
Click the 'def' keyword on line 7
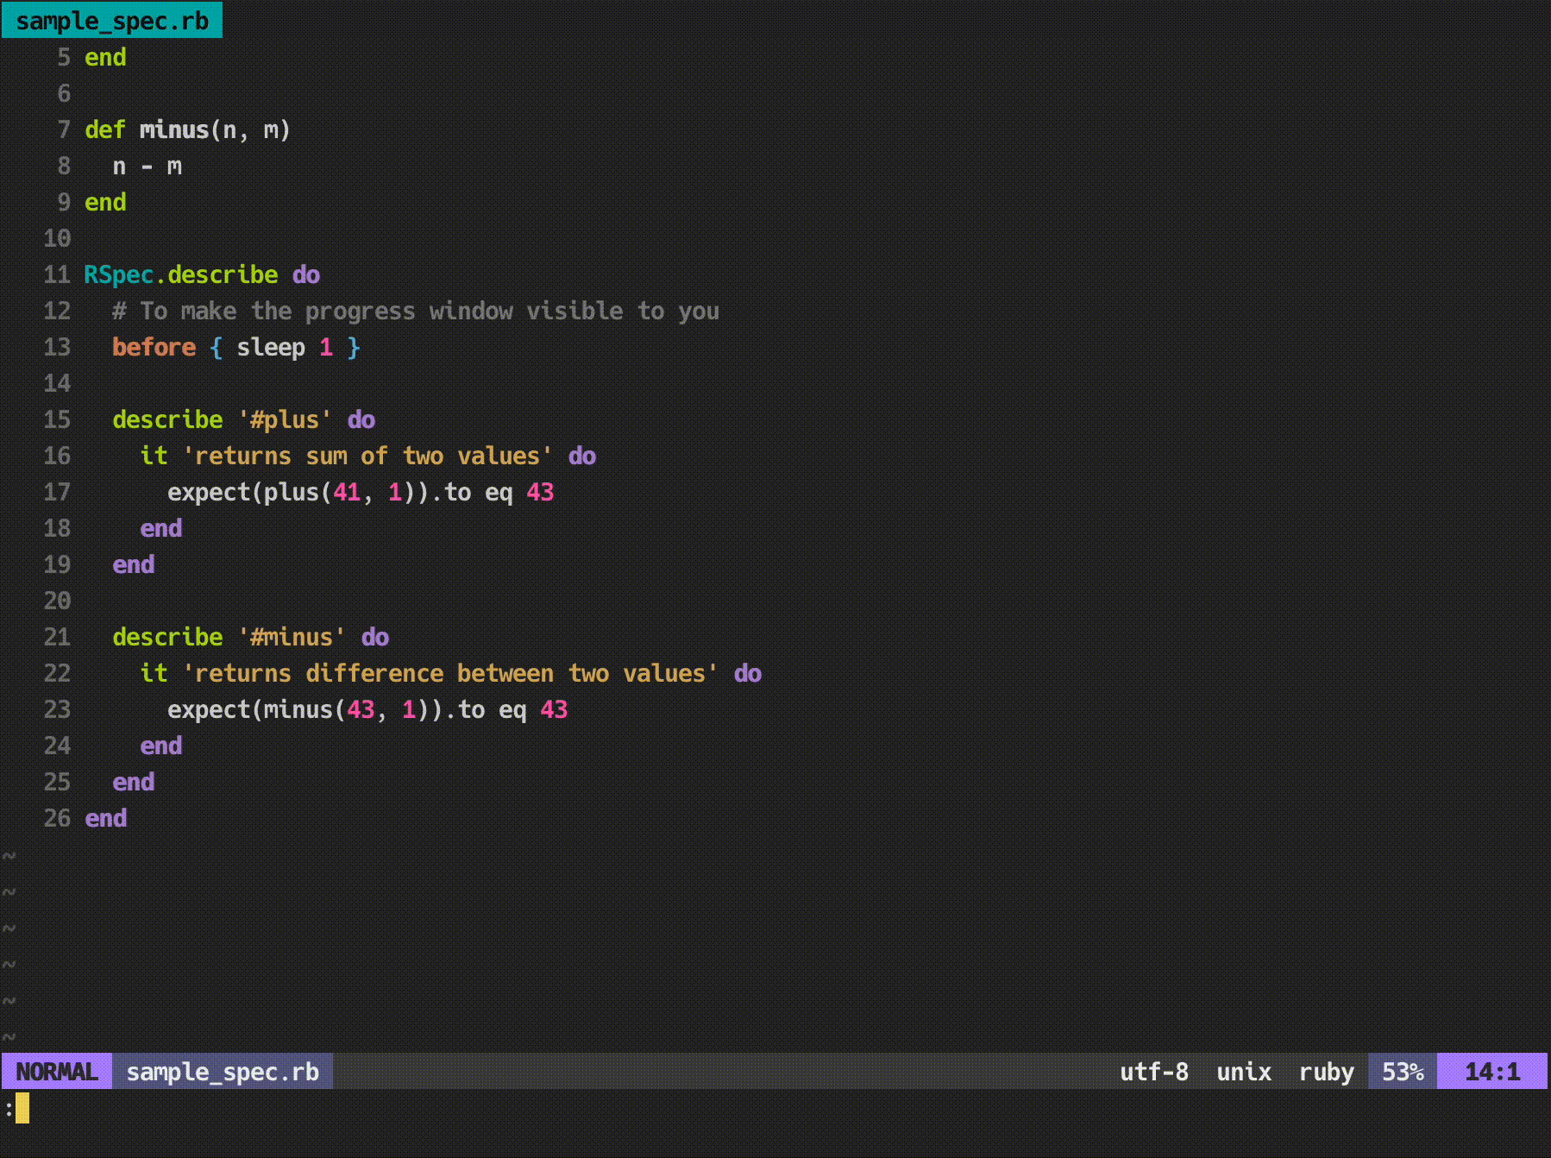pyautogui.click(x=105, y=129)
